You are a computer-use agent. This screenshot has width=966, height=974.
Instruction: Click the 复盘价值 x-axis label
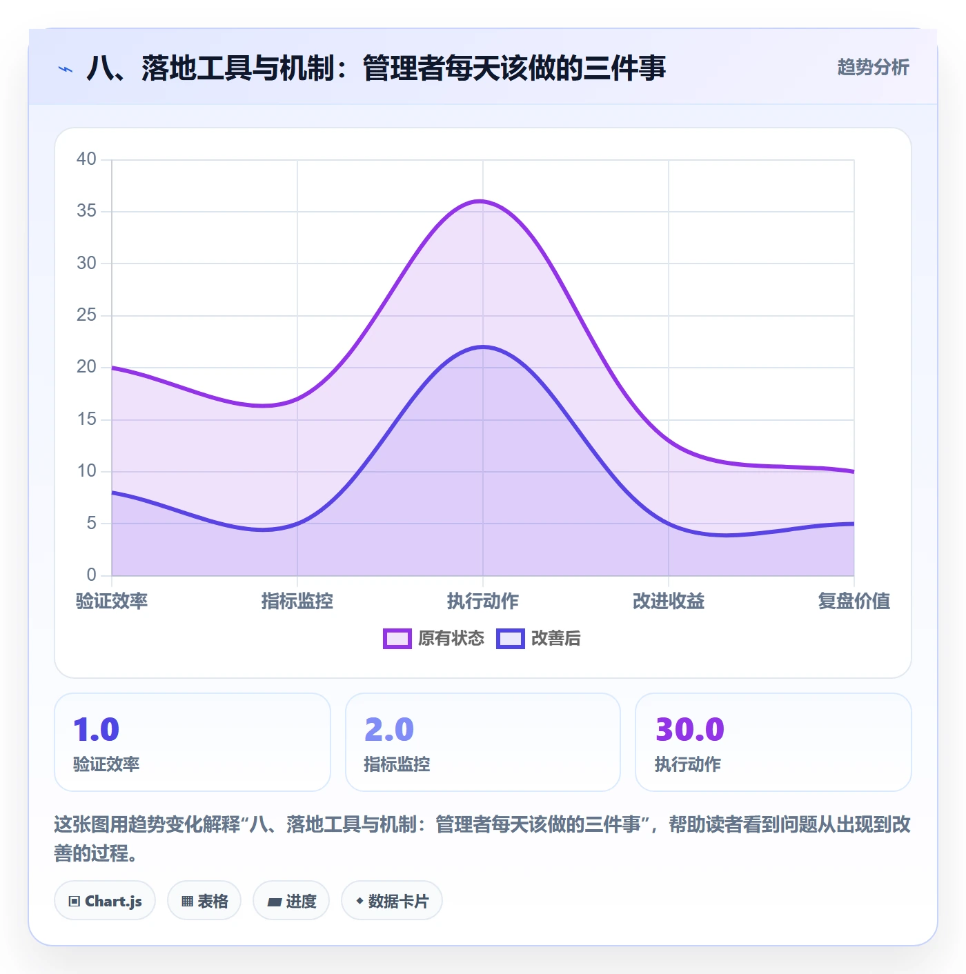pos(854,601)
